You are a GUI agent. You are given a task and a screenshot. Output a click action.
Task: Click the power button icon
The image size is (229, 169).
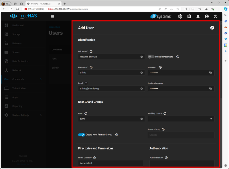pos(216,16)
